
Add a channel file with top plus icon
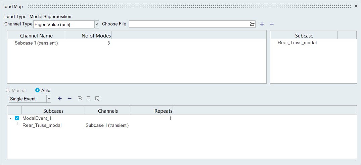(x=262, y=24)
